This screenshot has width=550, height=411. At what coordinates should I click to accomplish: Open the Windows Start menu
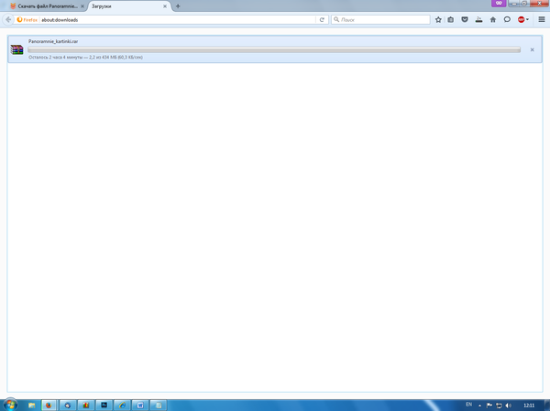pos(10,404)
